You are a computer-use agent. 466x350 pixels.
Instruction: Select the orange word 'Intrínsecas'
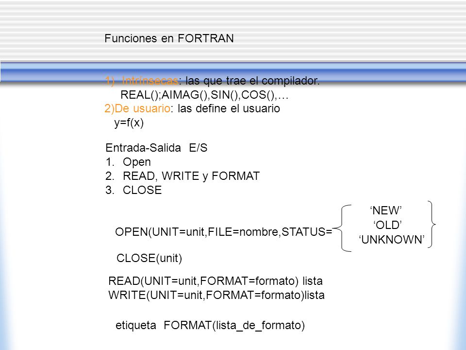150,81
